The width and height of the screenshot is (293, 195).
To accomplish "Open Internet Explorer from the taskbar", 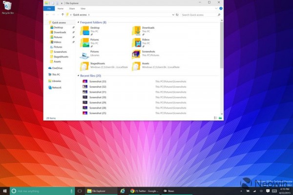I will (123, 191).
